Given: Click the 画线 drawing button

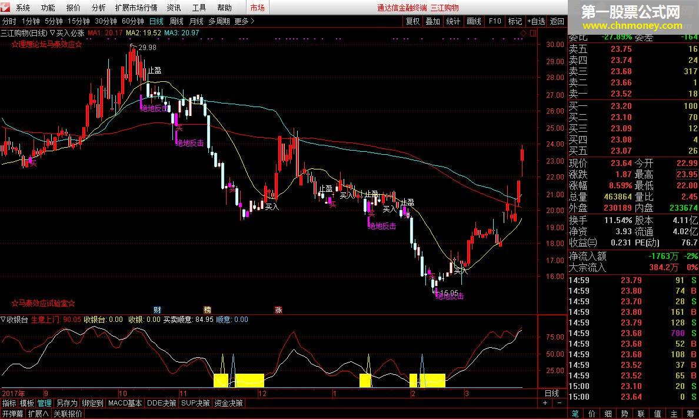Looking at the screenshot, I should (474, 21).
